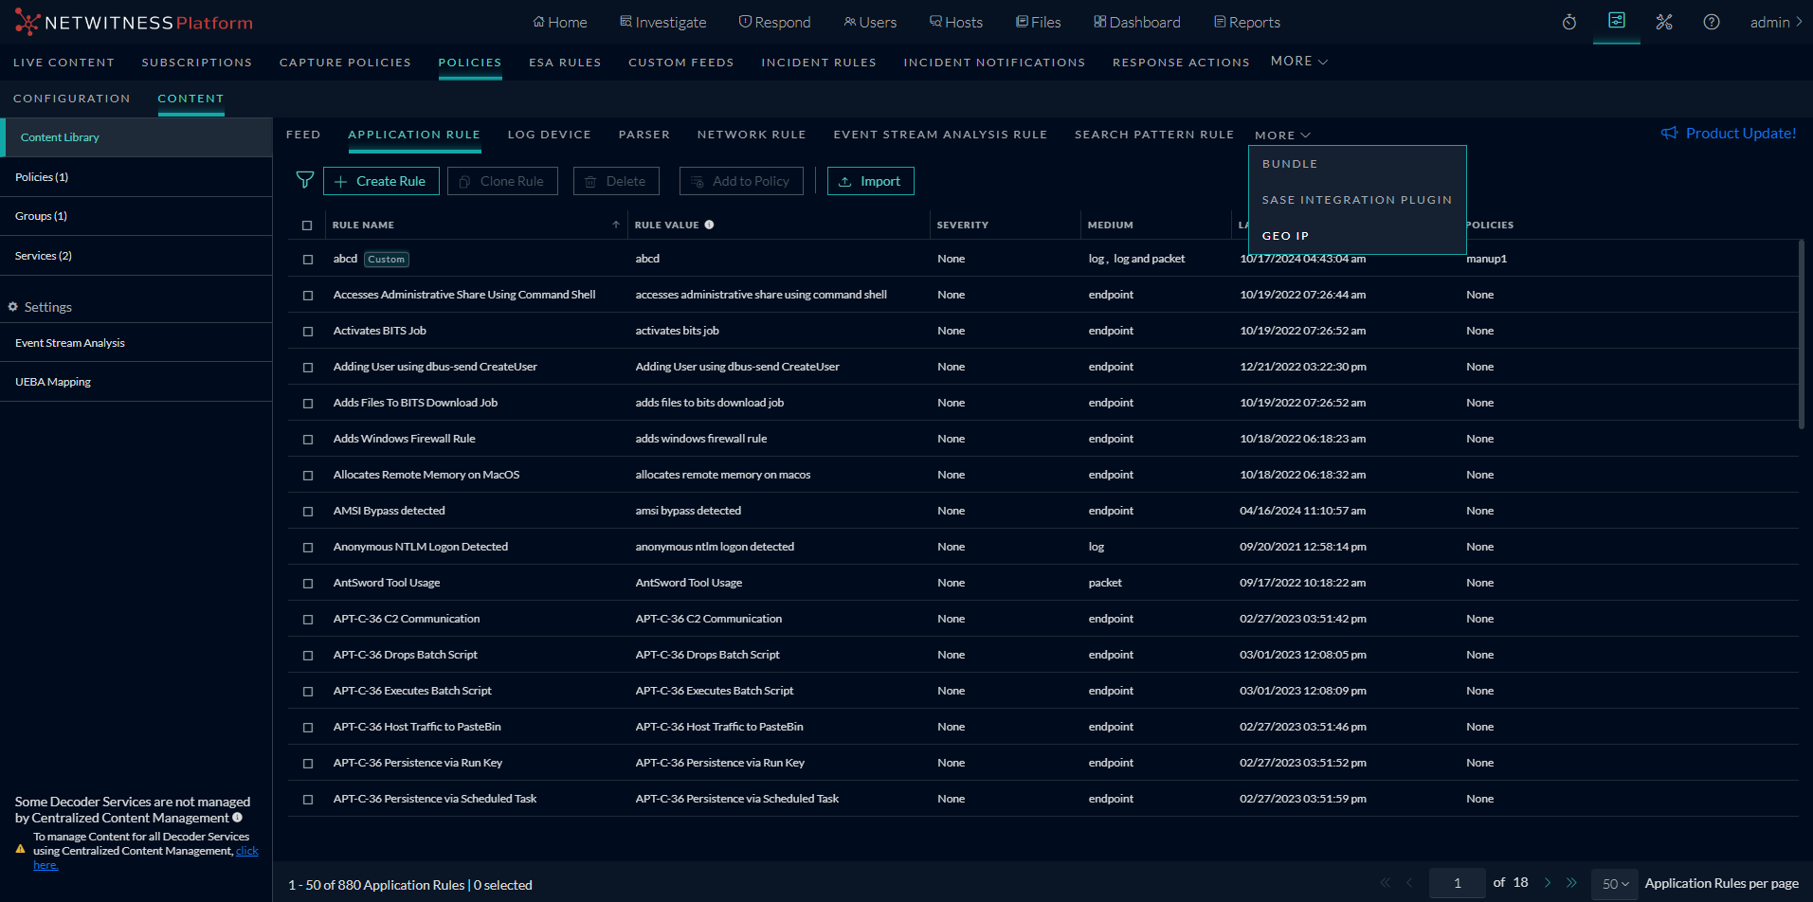Click the Rule Value info icon
The width and height of the screenshot is (1813, 902).
[709, 225]
